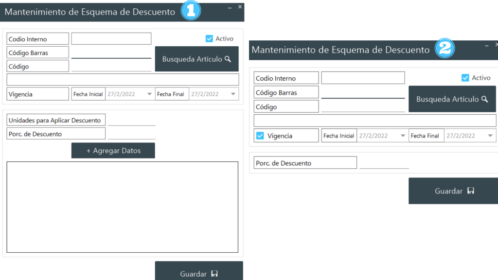Focus the Codio Interno text box in window 1
This screenshot has width=498, height=280.
coord(111,39)
